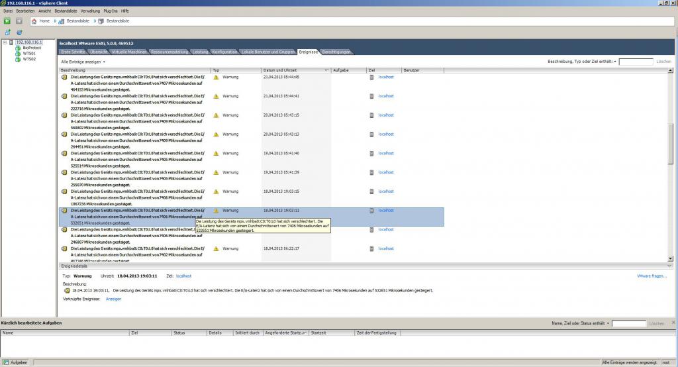Click the new virtual machine toolbar icon
Image resolution: width=678 pixels, height=367 pixels.
[x=7, y=32]
